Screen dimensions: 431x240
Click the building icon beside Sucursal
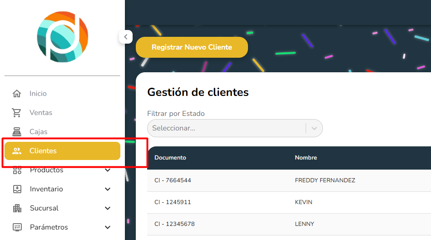point(17,208)
